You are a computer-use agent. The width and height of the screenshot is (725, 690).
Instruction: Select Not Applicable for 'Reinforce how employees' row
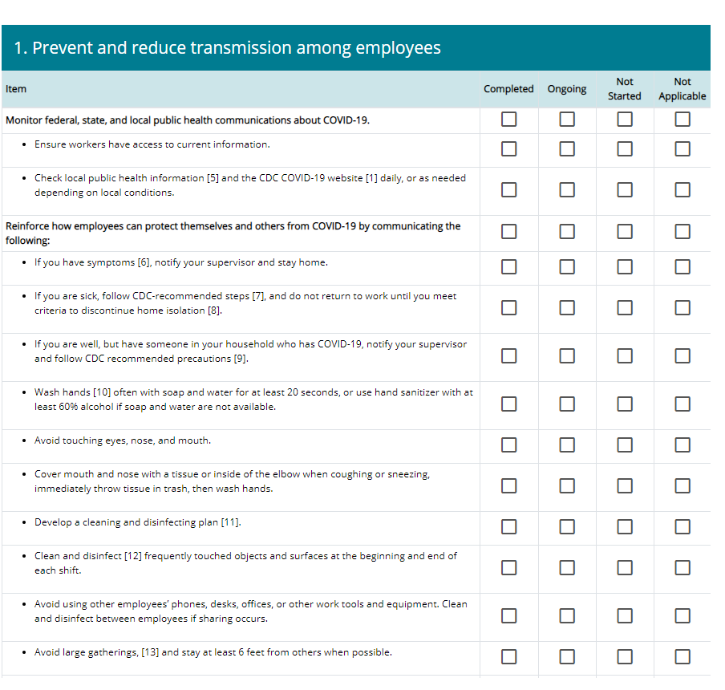(682, 231)
